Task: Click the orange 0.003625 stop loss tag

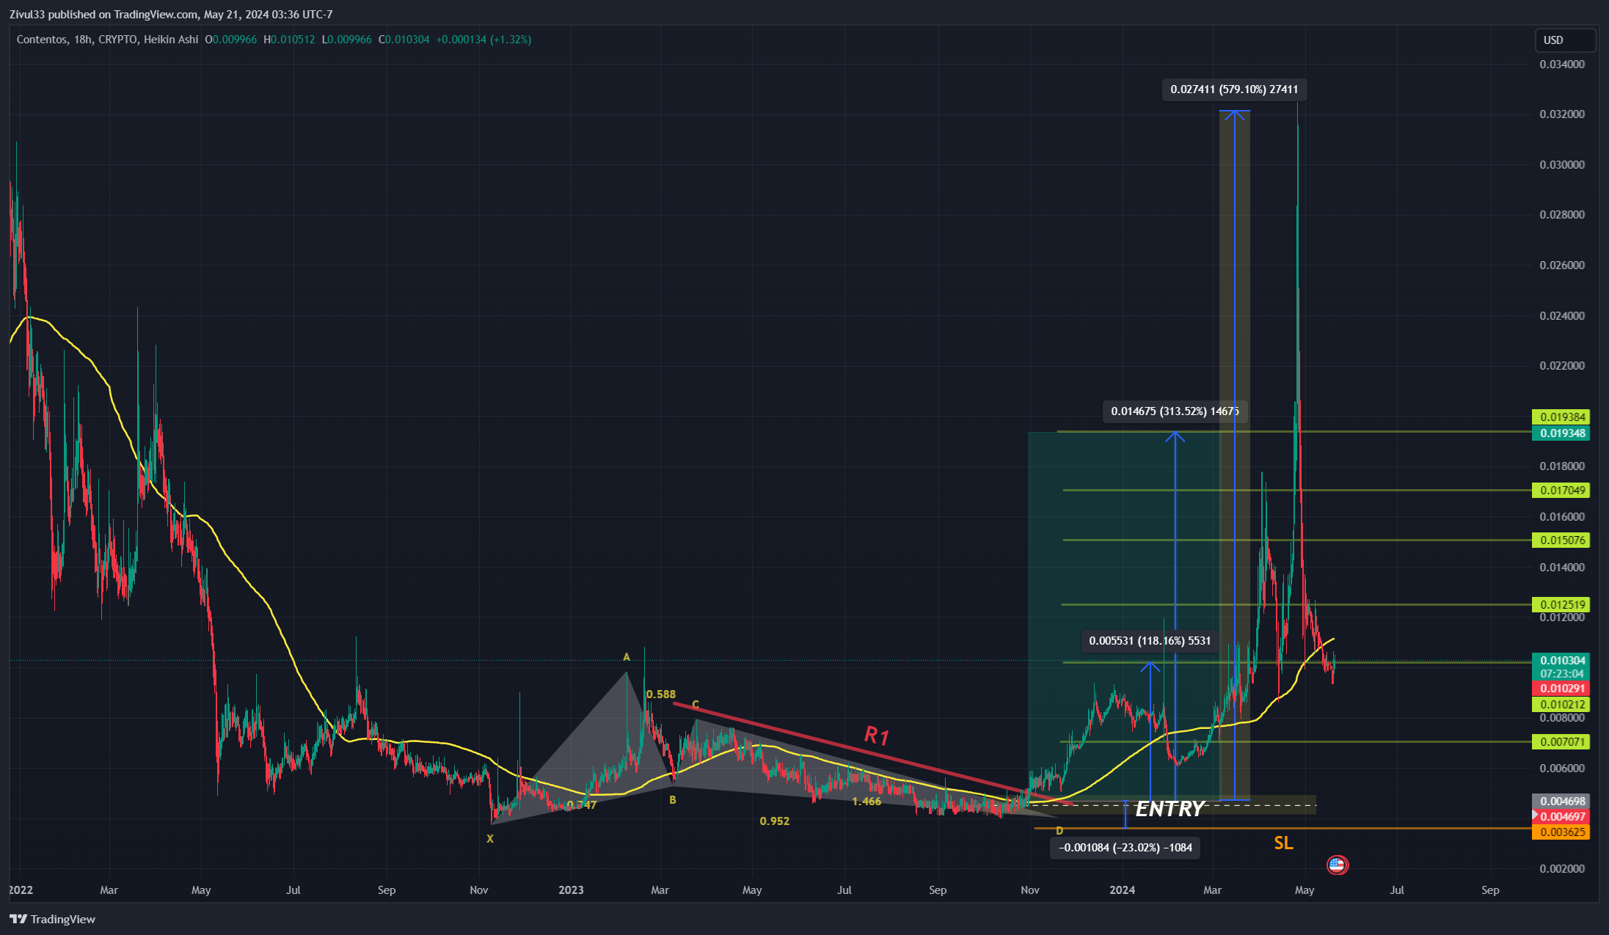Action: (1561, 832)
